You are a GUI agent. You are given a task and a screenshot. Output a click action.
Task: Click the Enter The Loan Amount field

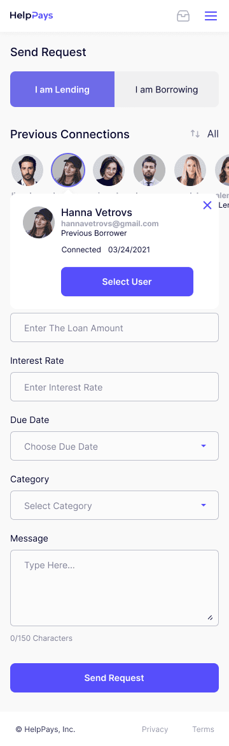[114, 328]
